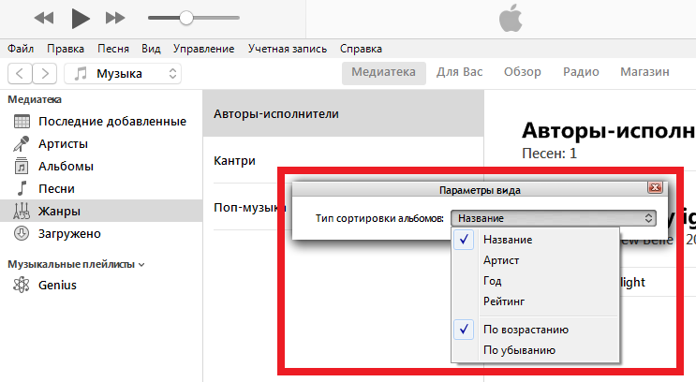The image size is (696, 382).
Task: Click the Play button
Action: point(80,17)
